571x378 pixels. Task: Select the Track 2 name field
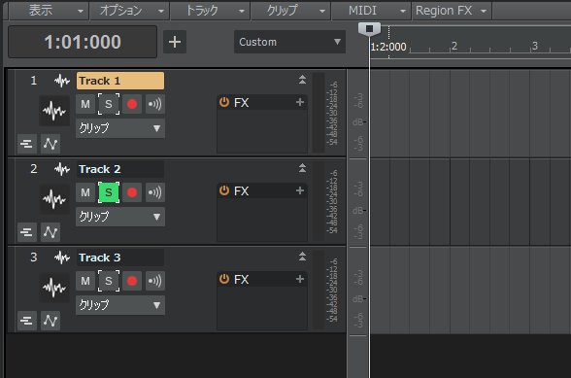(x=120, y=169)
